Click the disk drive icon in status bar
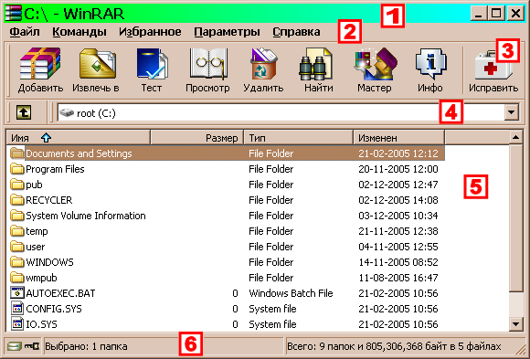Viewport: 530px width, 359px height. coord(15,346)
